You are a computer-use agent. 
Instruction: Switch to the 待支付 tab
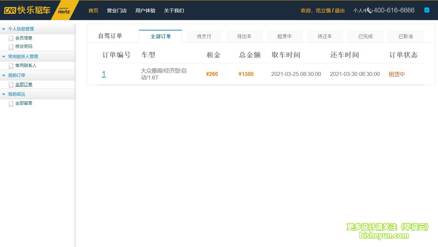click(204, 36)
